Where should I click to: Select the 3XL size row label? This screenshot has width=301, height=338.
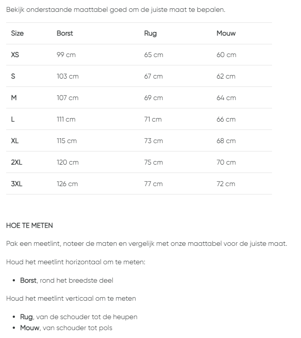pyautogui.click(x=17, y=184)
